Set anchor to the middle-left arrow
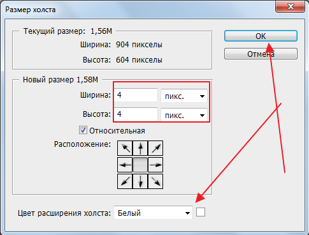This screenshot has width=309, height=235. (x=125, y=165)
